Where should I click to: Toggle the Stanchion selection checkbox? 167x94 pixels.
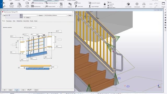pos(25,27)
